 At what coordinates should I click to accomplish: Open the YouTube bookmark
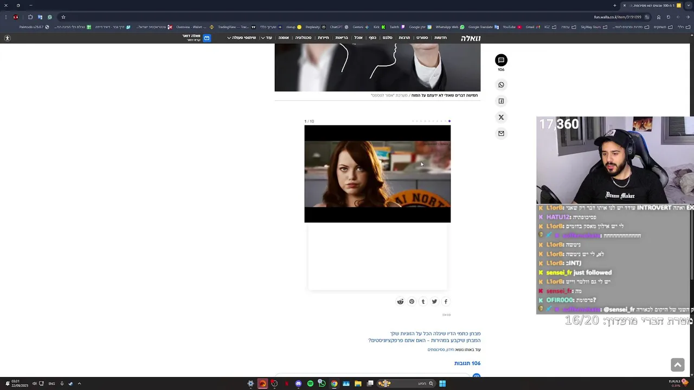[512, 27]
